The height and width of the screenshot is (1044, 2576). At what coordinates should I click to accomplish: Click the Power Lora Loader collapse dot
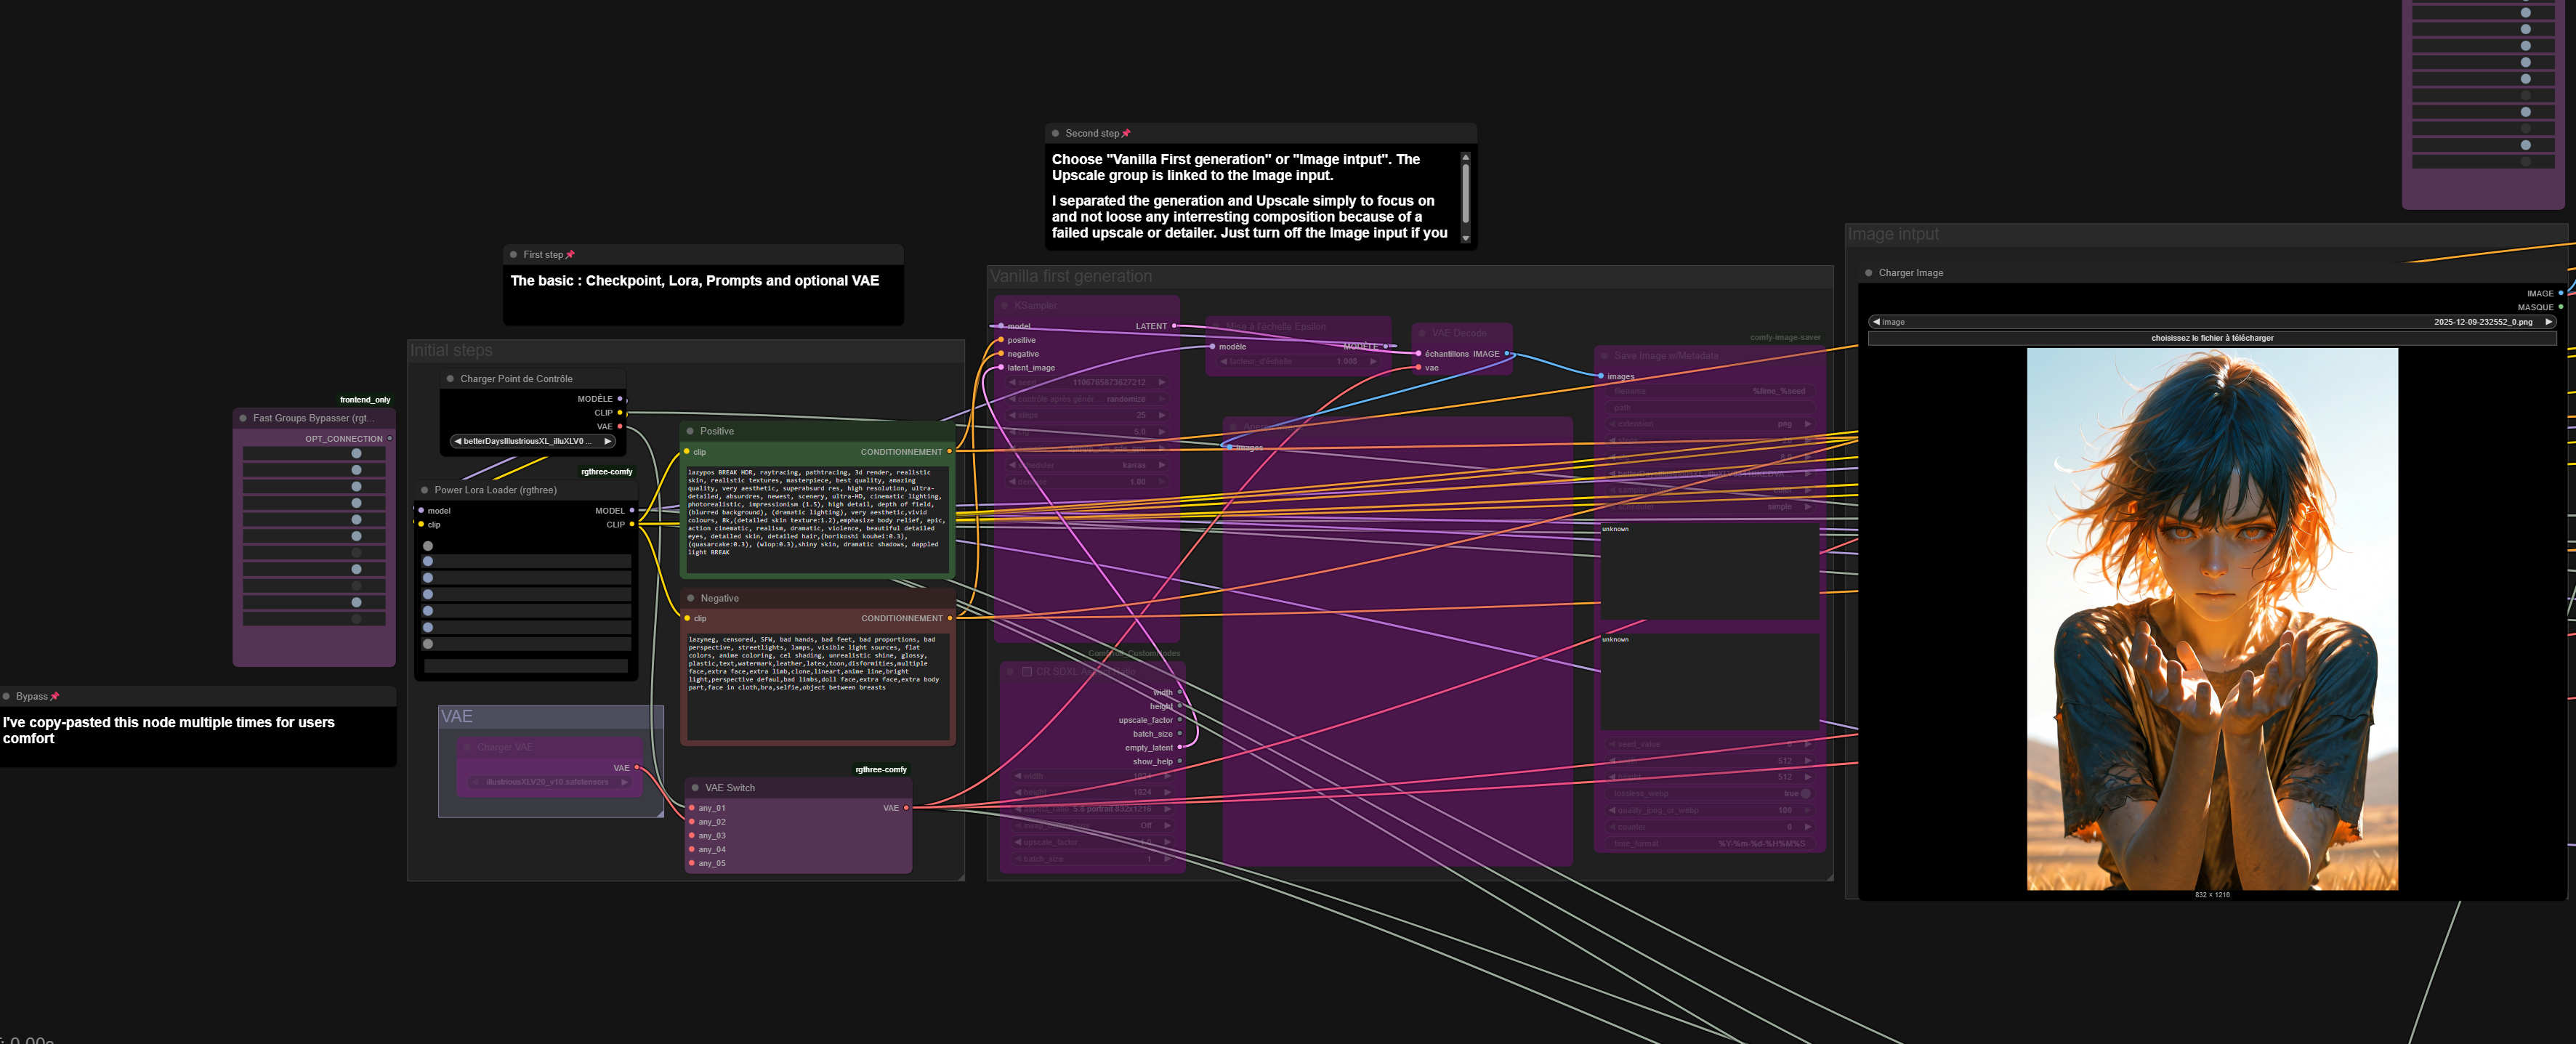[x=425, y=490]
